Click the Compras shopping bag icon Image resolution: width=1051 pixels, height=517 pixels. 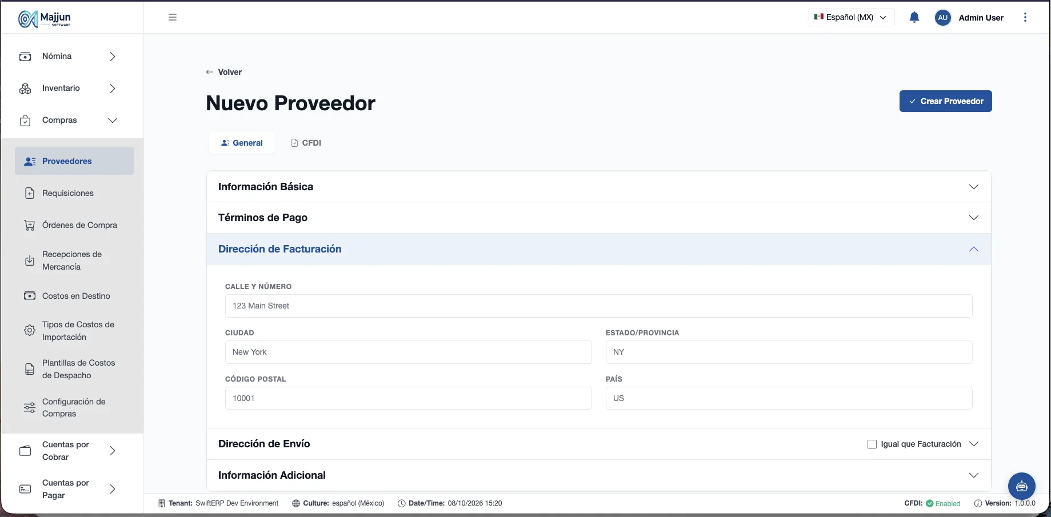pyautogui.click(x=25, y=121)
